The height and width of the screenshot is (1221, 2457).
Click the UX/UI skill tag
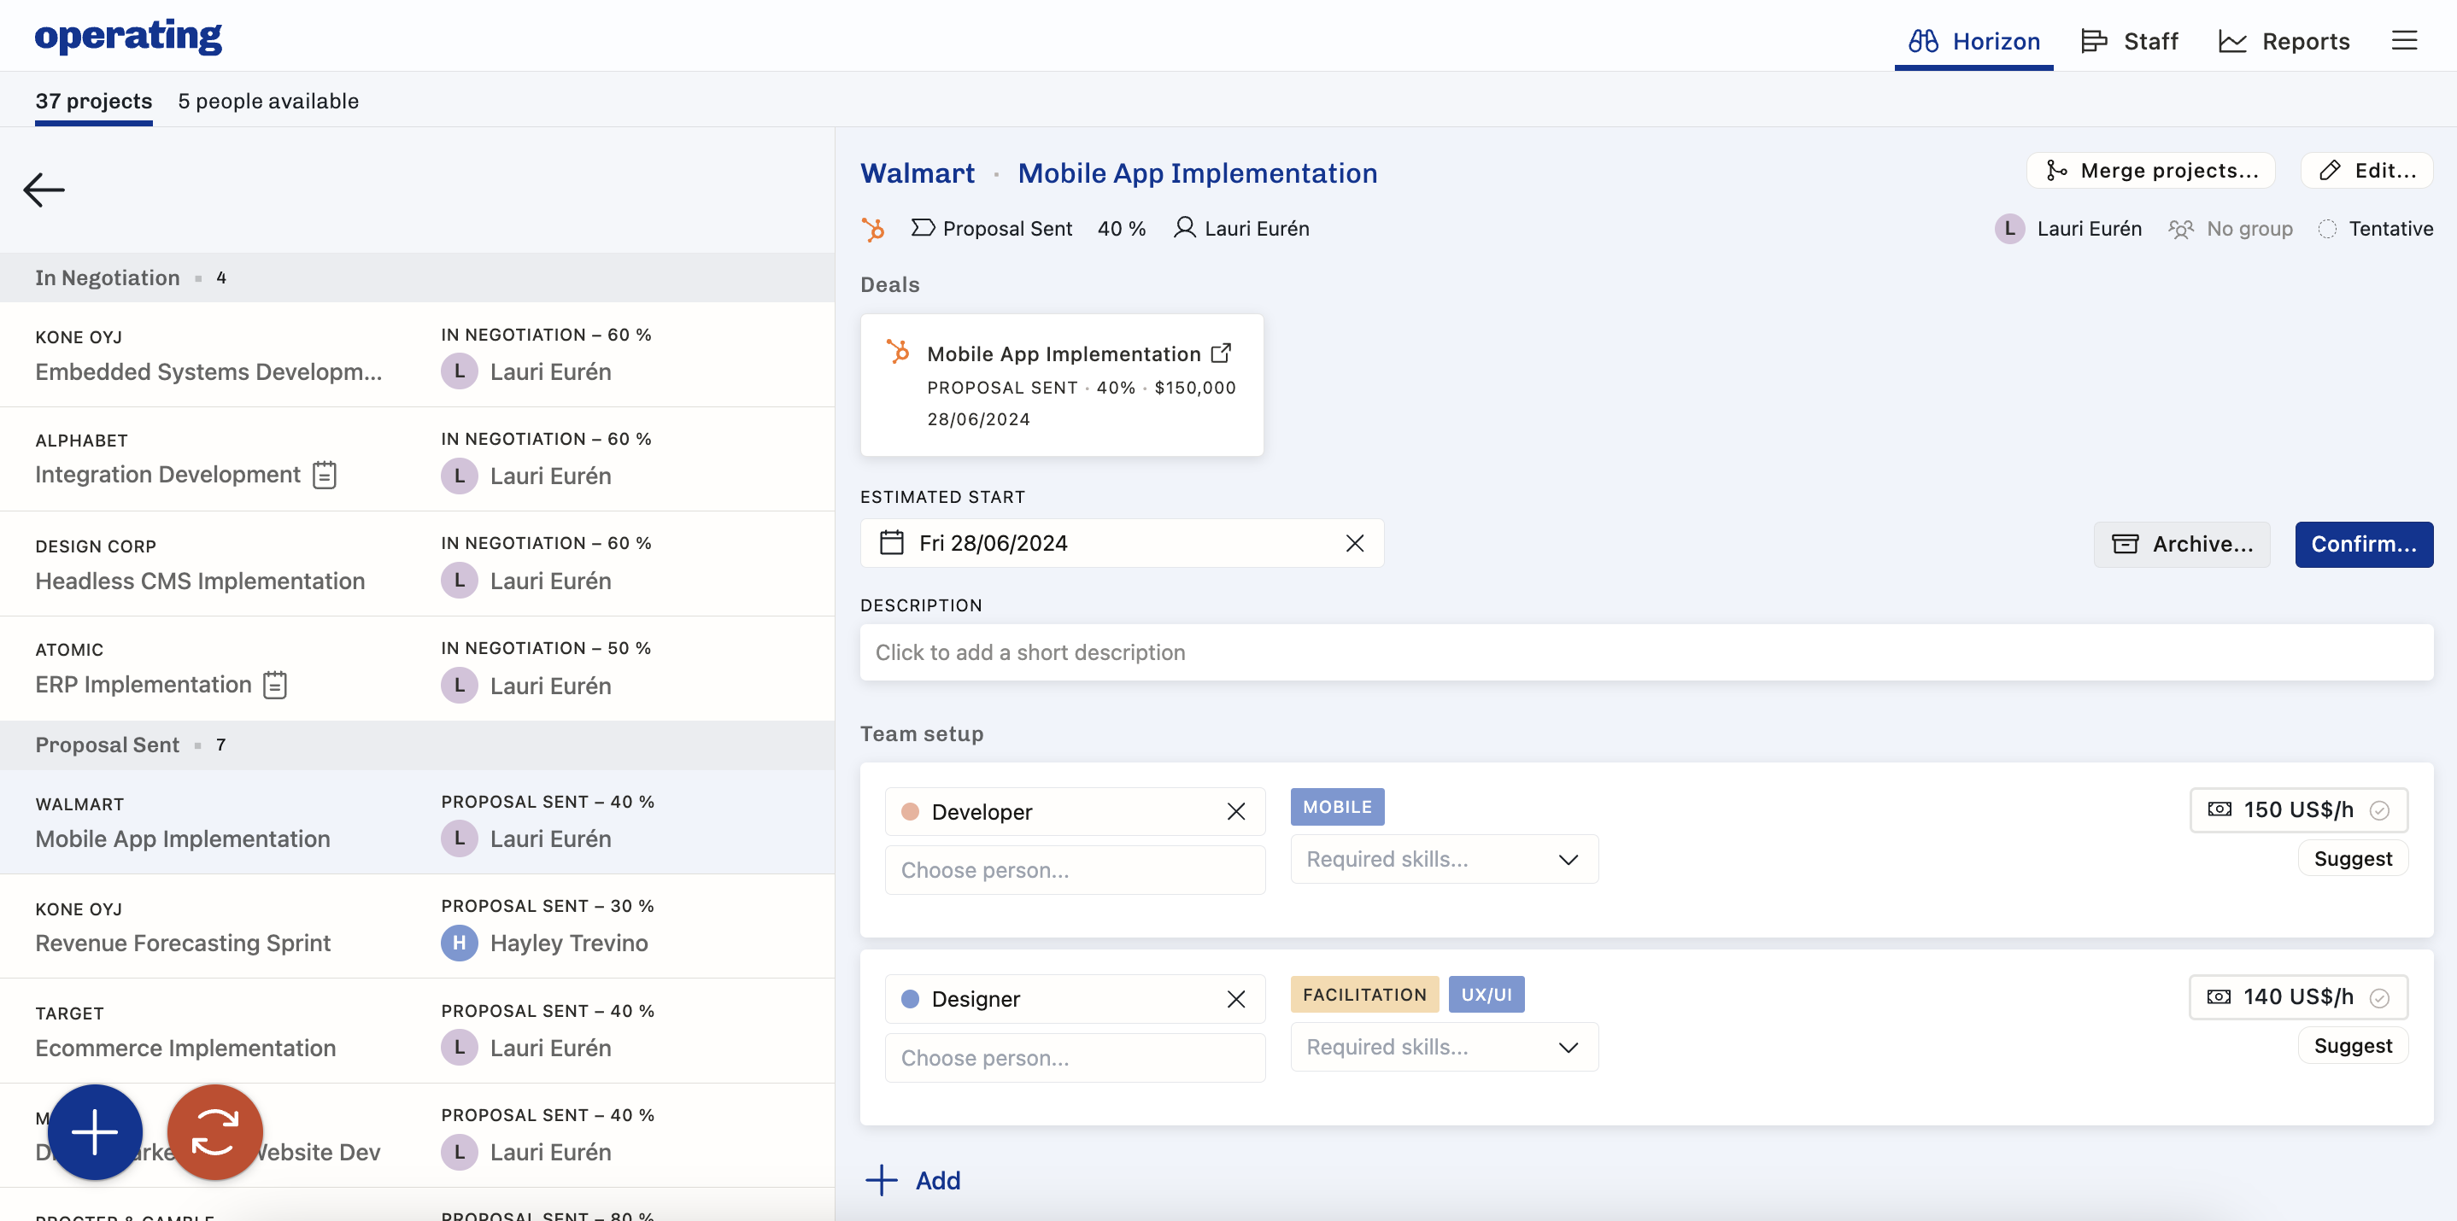pyautogui.click(x=1486, y=995)
